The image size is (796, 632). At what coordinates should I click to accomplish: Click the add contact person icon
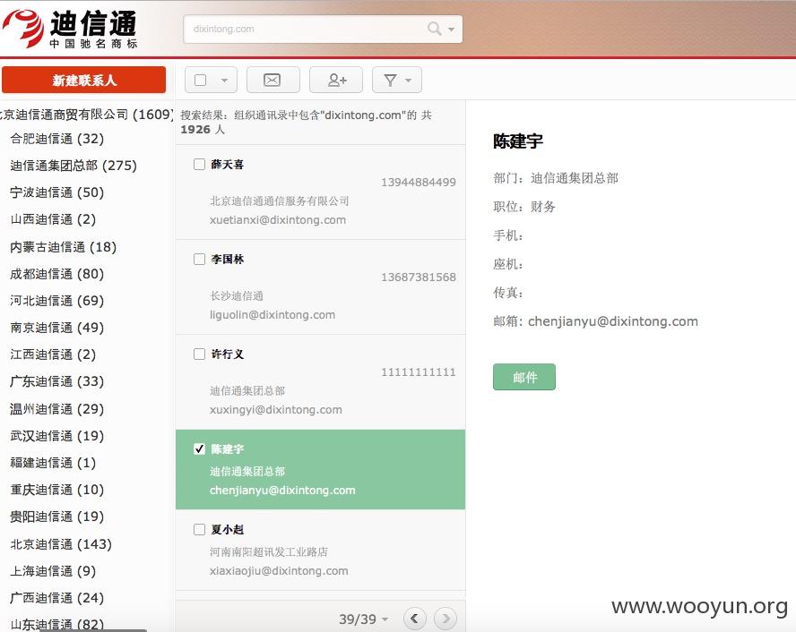click(x=336, y=80)
